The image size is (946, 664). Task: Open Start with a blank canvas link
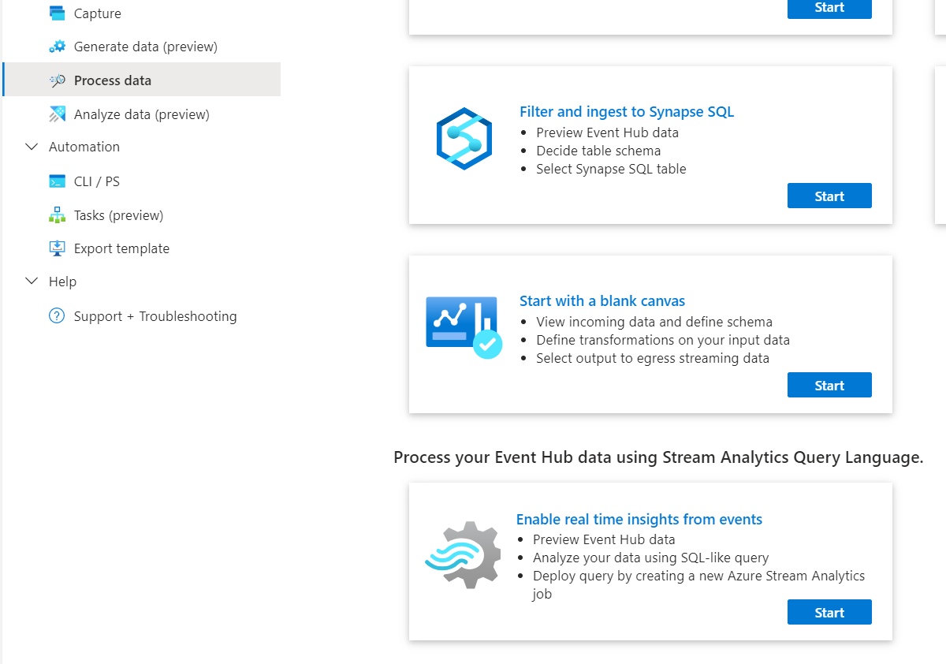point(602,300)
